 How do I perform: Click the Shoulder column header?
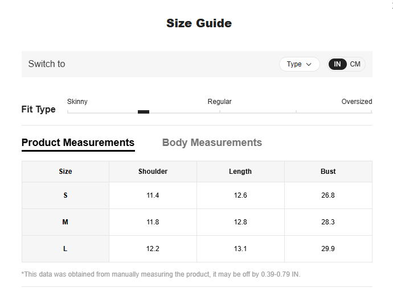(x=153, y=172)
